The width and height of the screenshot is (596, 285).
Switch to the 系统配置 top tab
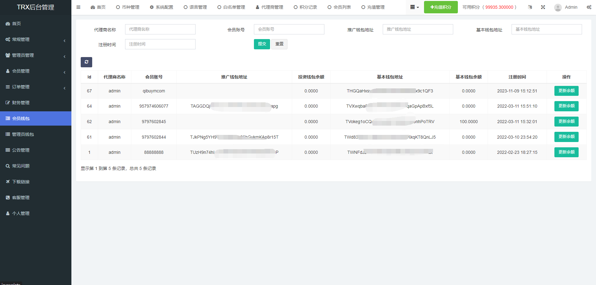click(161, 7)
